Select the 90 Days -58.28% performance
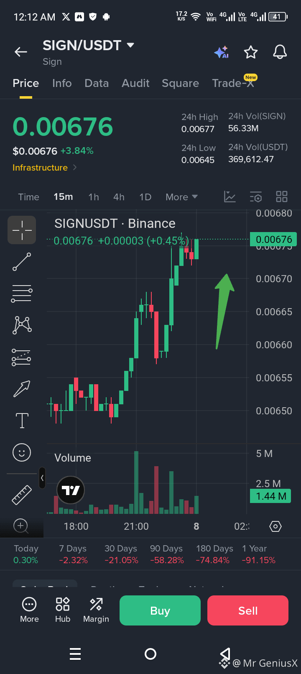 [x=166, y=554]
